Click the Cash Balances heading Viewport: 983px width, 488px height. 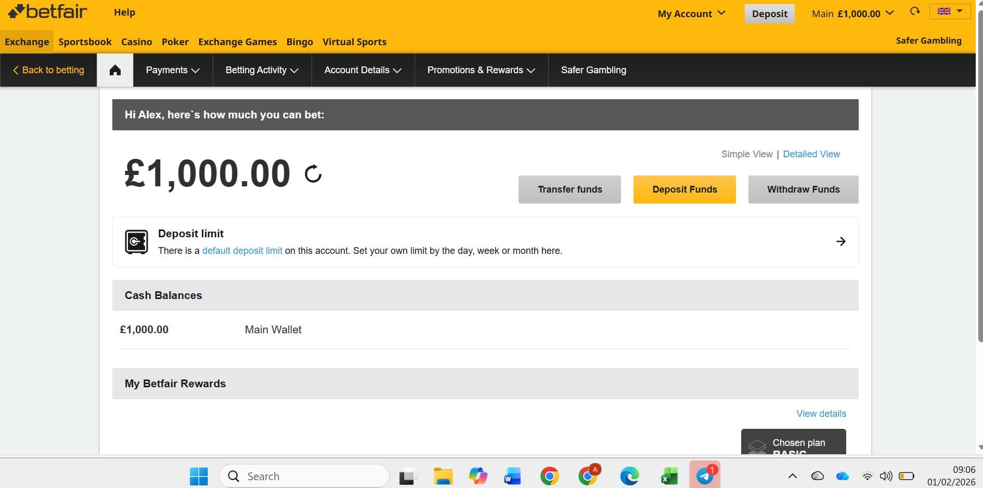163,295
